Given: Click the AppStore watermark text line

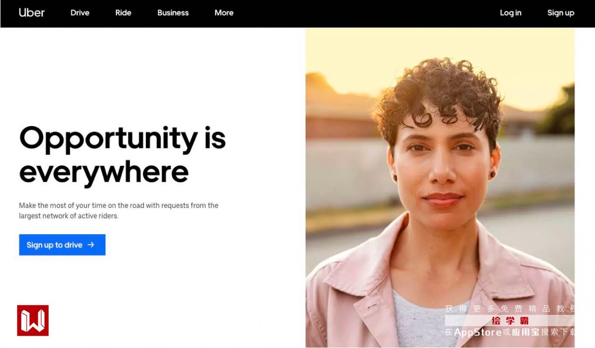Looking at the screenshot, I should coord(510,332).
